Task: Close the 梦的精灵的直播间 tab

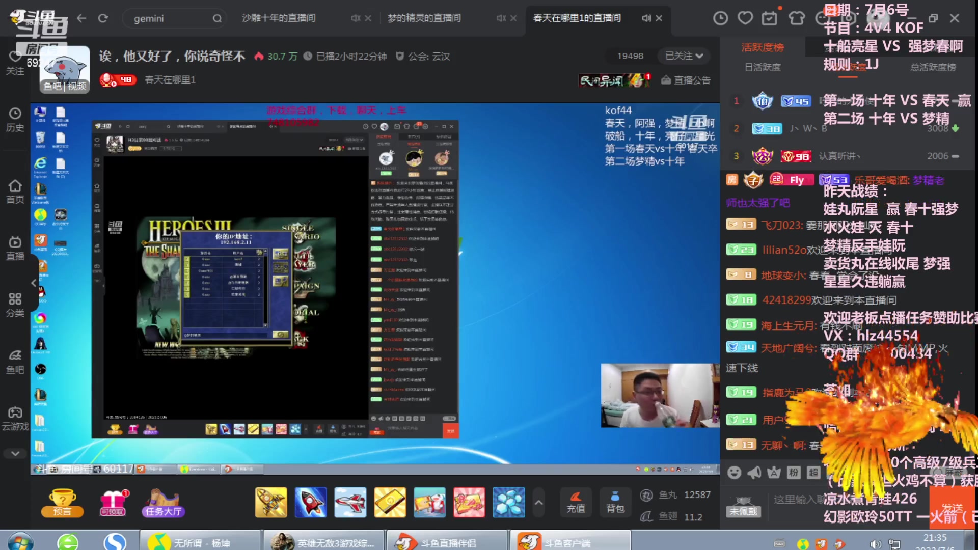Action: click(513, 18)
